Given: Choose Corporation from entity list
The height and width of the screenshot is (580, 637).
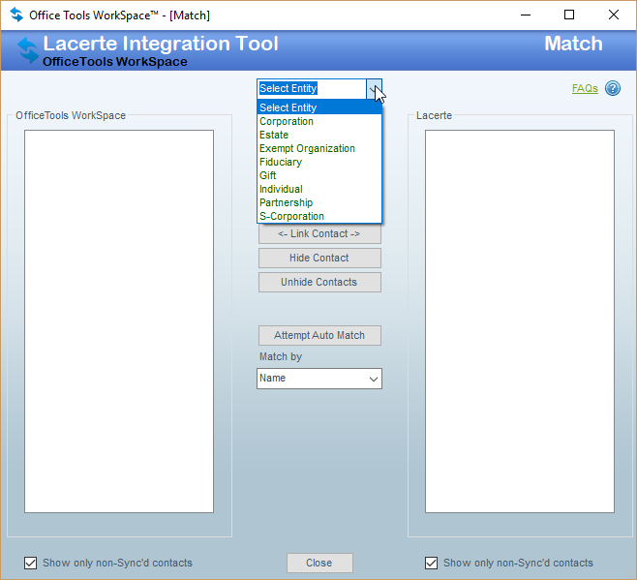Looking at the screenshot, I should pos(319,121).
